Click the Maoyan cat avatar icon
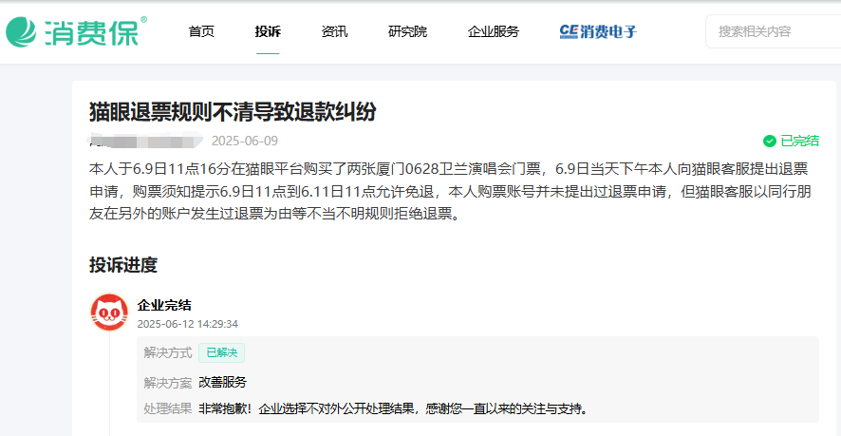The image size is (841, 436). (x=109, y=312)
